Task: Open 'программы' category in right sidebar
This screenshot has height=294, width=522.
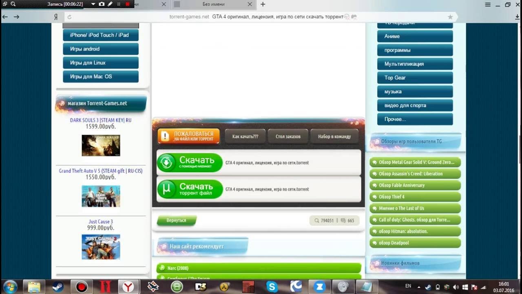Action: [x=415, y=50]
